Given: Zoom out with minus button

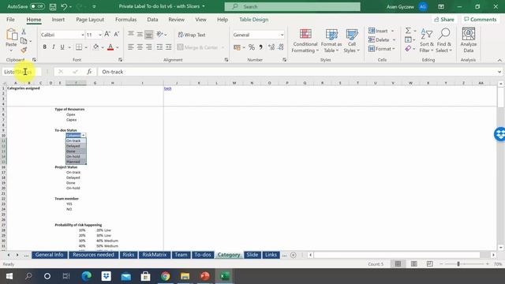Looking at the screenshot, I should click(441, 264).
